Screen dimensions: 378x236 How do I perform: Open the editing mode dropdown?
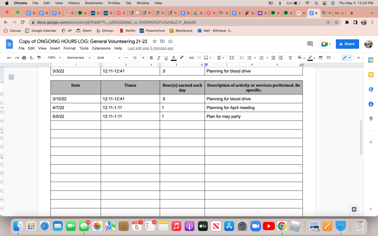click(x=347, y=58)
